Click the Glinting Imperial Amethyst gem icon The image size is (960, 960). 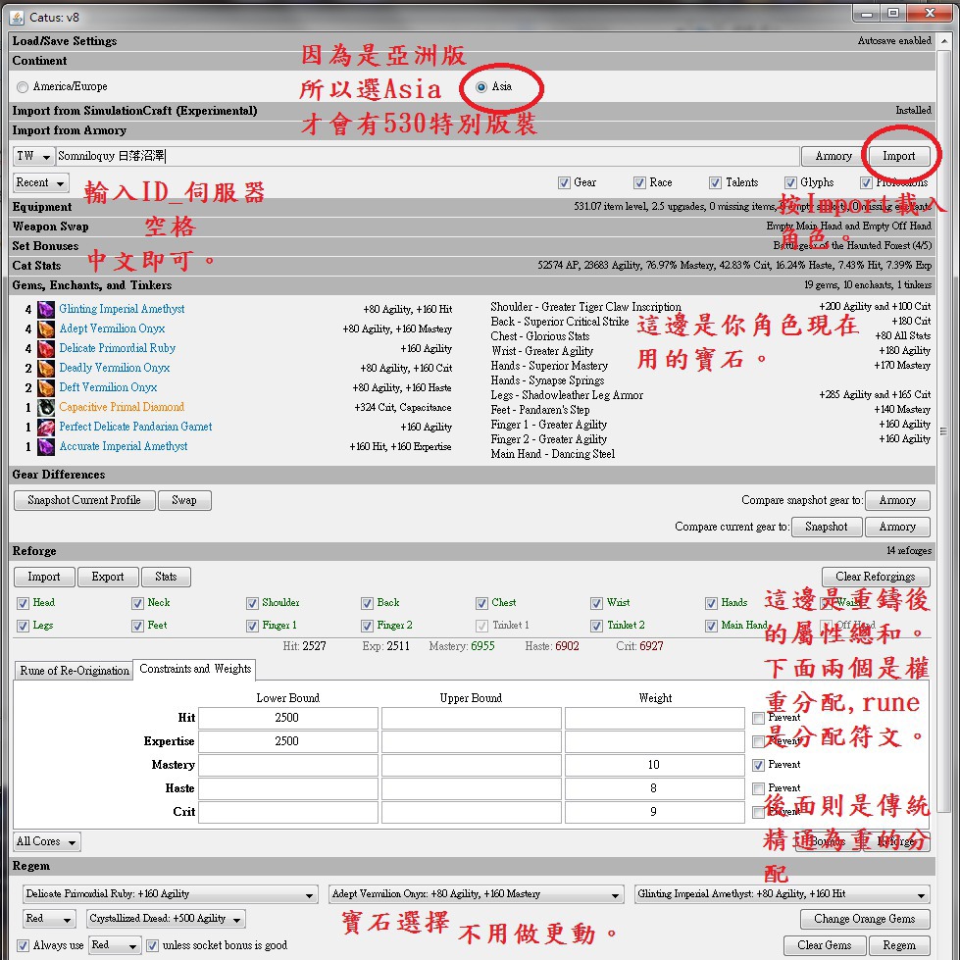click(x=46, y=310)
